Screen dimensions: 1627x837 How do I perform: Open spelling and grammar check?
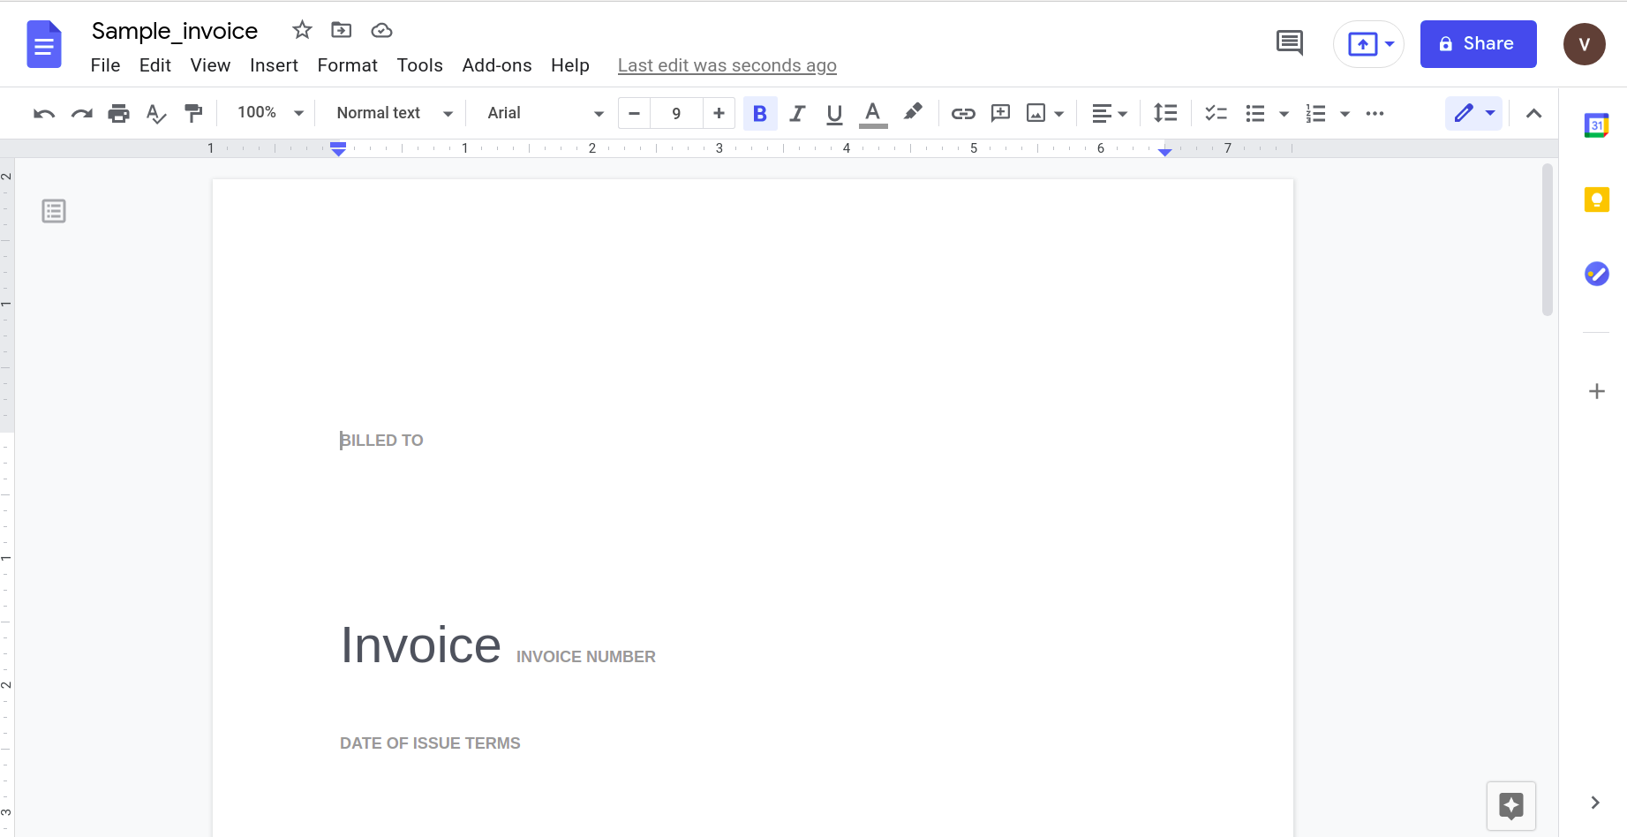[156, 113]
